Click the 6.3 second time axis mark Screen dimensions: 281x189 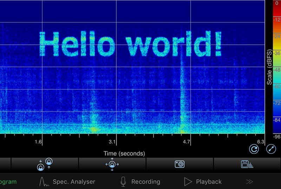click(x=260, y=142)
